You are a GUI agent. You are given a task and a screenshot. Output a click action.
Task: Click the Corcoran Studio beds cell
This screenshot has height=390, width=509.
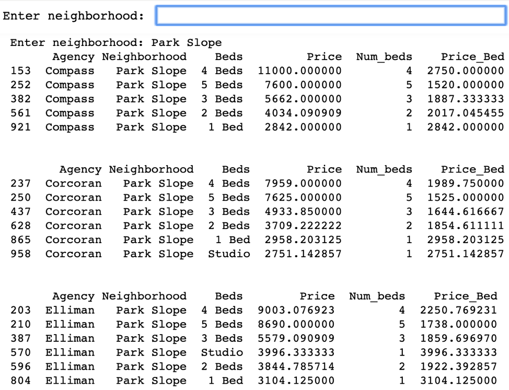click(x=229, y=254)
